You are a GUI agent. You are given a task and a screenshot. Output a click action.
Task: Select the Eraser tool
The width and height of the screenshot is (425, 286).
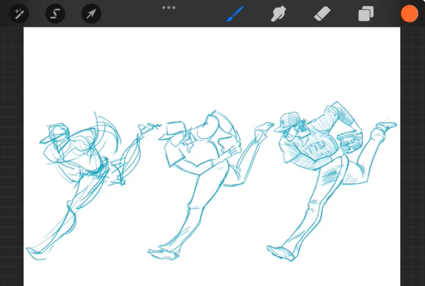coord(322,14)
